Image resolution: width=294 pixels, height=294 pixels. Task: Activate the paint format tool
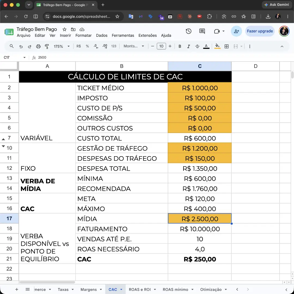(x=47, y=46)
